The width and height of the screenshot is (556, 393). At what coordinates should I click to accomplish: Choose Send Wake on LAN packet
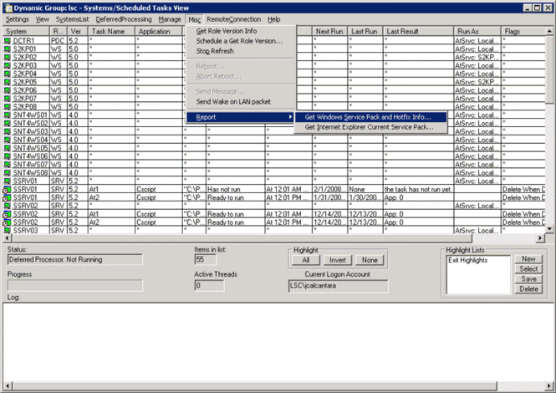(241, 101)
